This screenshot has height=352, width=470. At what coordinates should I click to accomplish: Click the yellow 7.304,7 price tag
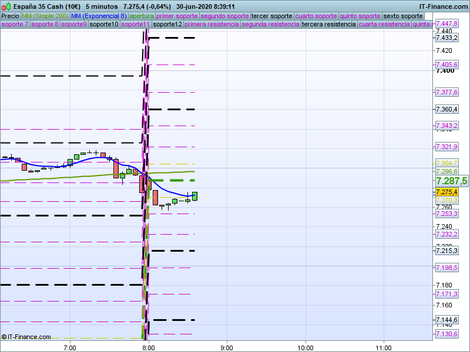click(446, 163)
